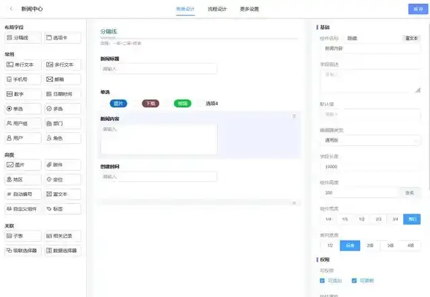The width and height of the screenshot is (430, 297).
Task: Add a 附件 attachment field
Action: click(x=62, y=165)
